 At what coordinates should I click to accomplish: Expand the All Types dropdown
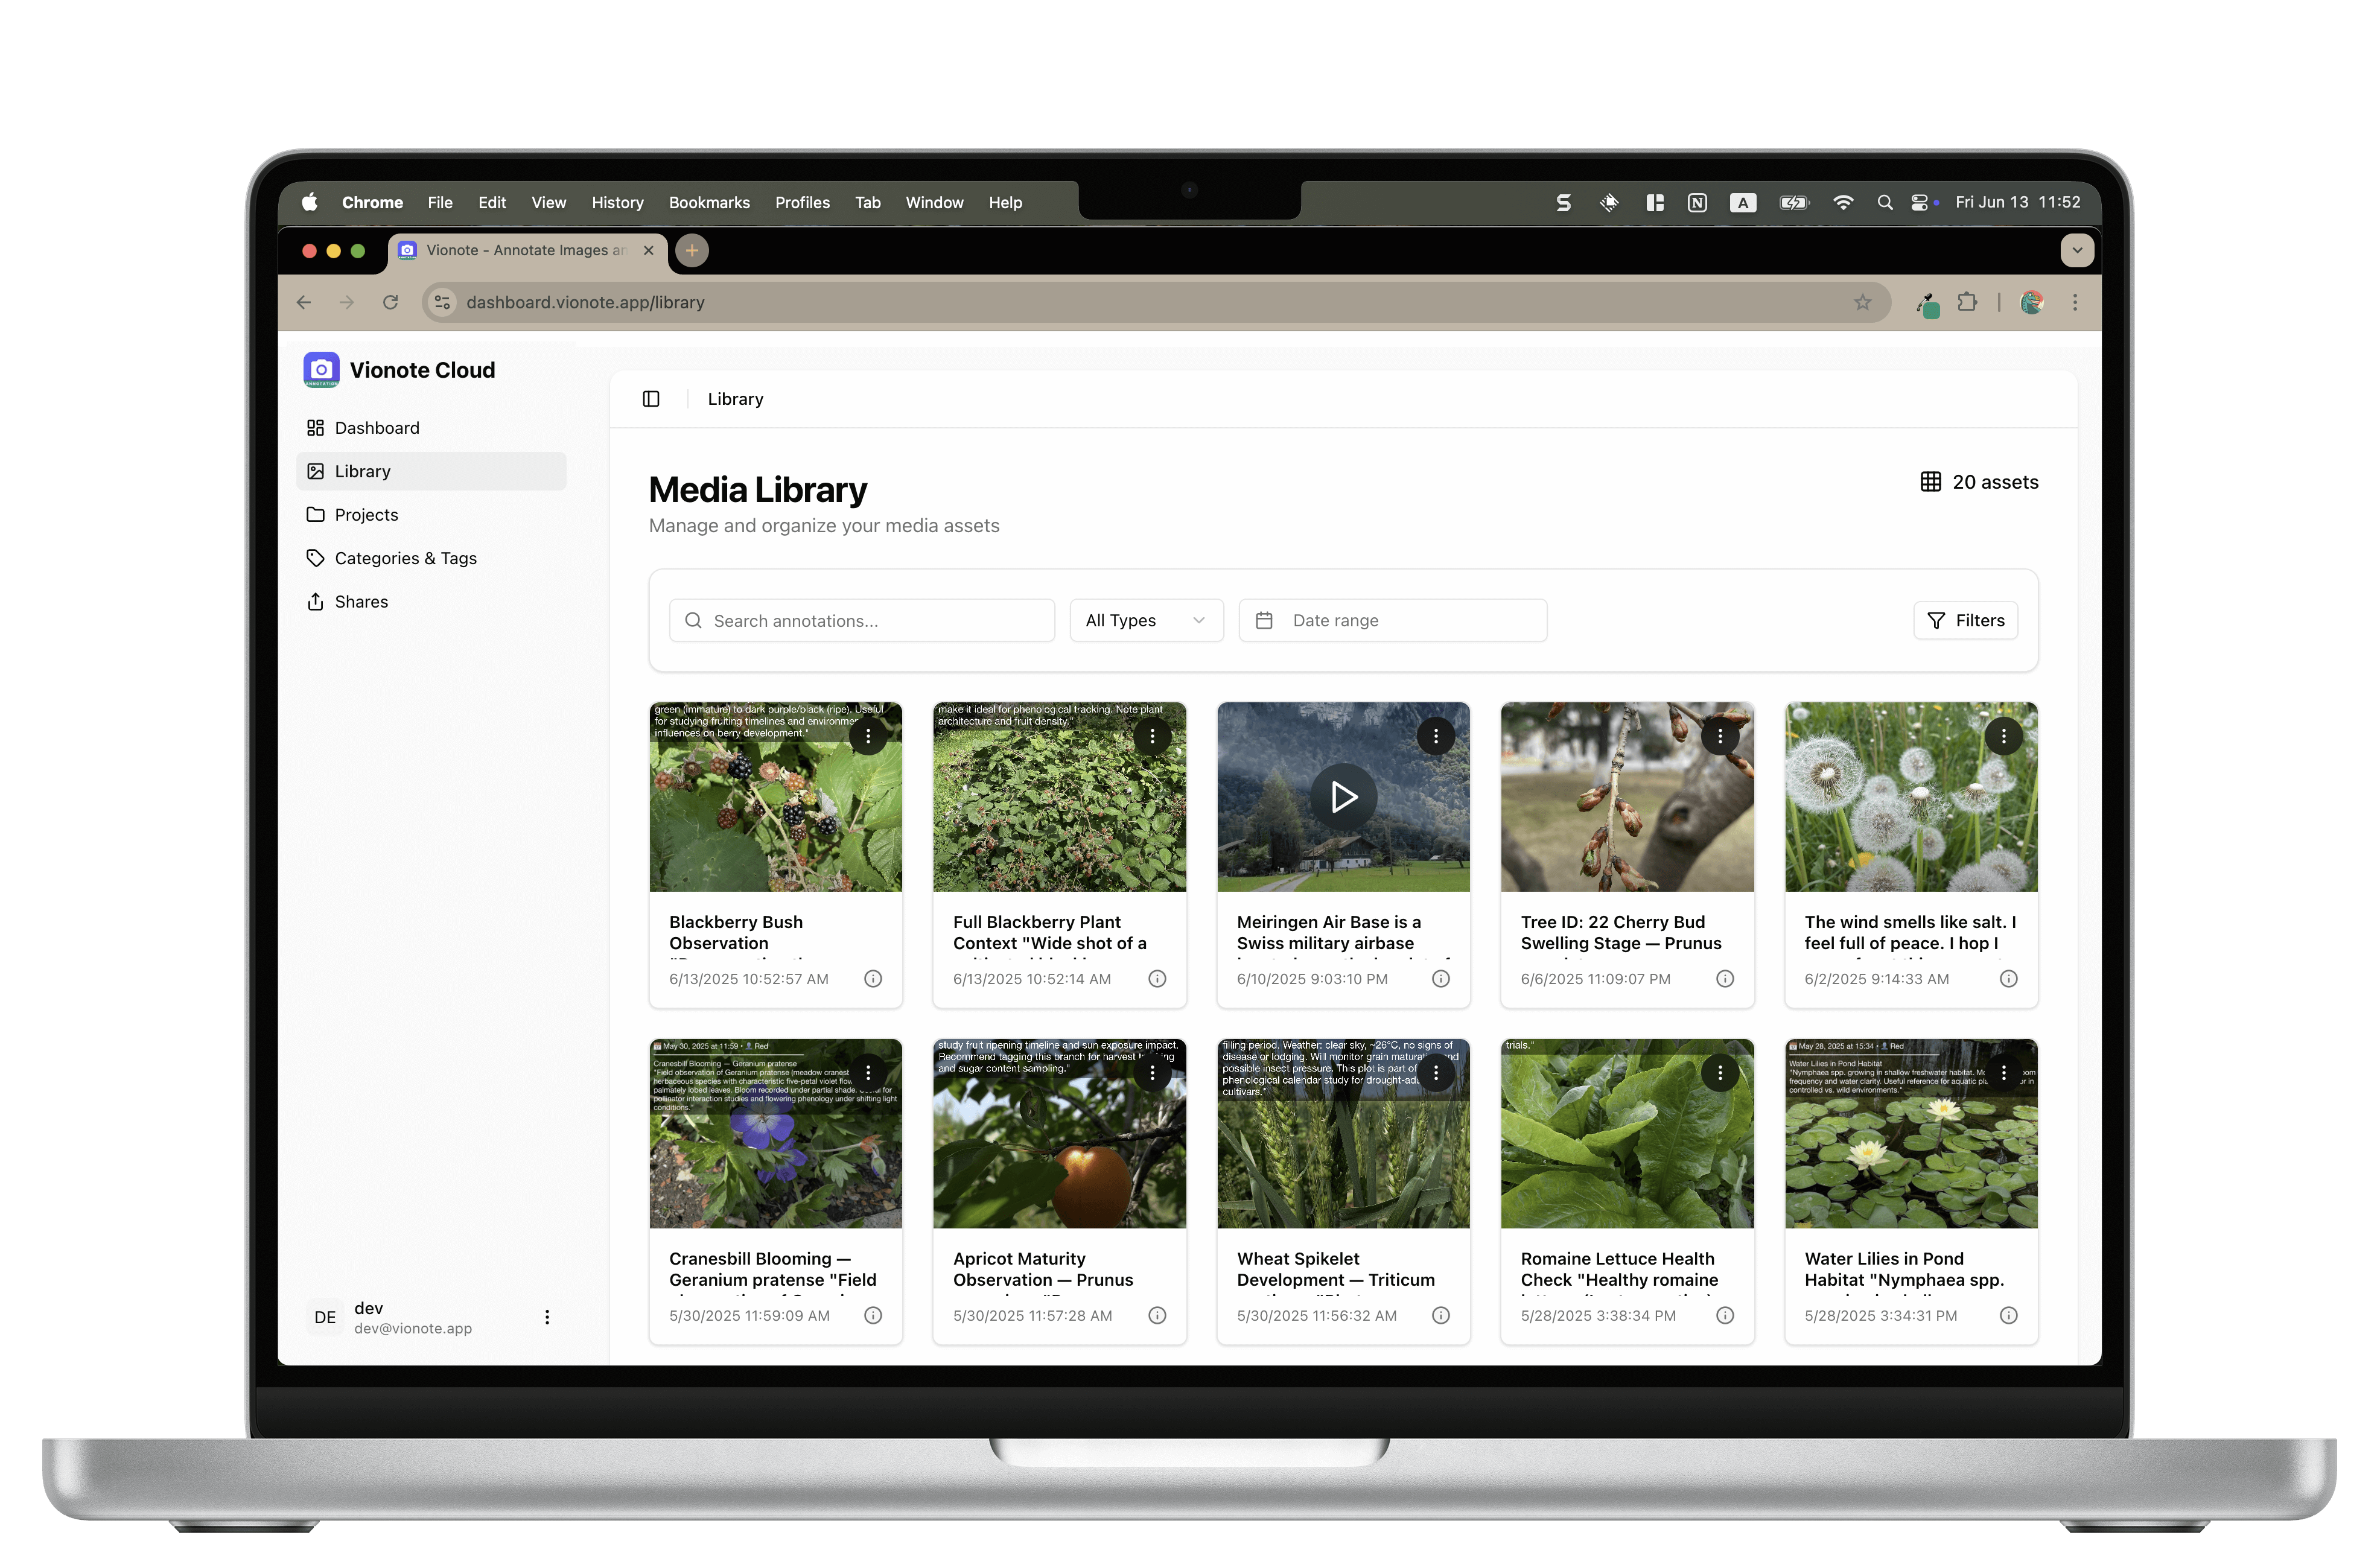[x=1146, y=621]
